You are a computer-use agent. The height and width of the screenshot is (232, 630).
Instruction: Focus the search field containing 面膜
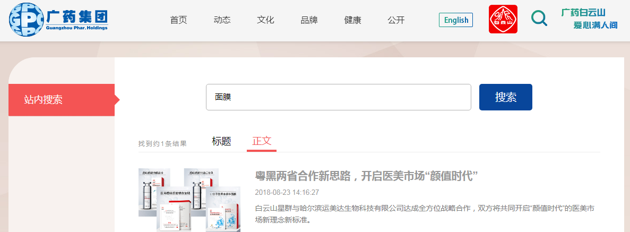click(x=338, y=97)
